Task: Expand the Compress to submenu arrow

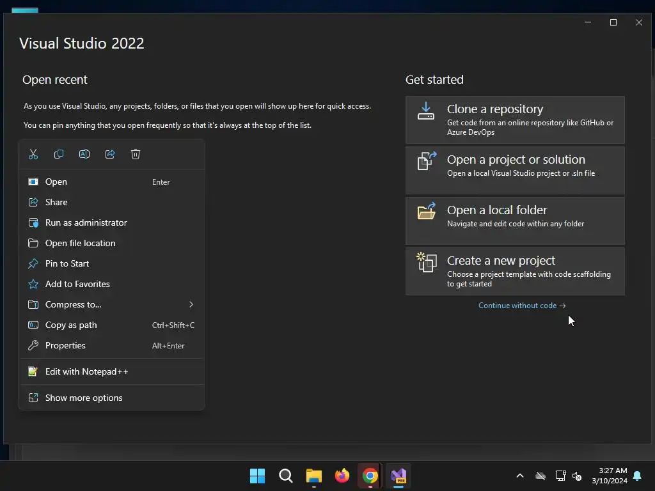Action: click(191, 304)
